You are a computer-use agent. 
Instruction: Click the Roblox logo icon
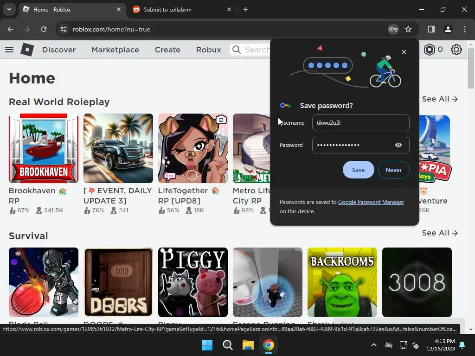tap(27, 49)
